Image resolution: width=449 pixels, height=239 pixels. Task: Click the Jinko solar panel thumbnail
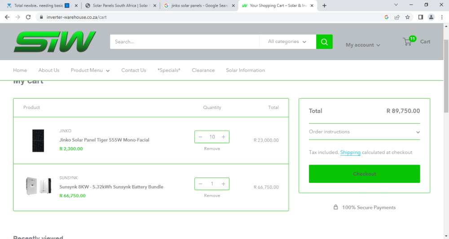pos(38,141)
